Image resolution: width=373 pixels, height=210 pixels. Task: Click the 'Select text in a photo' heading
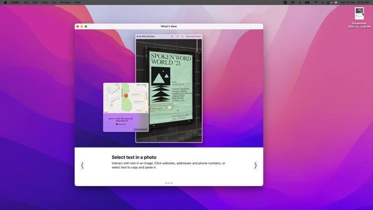pyautogui.click(x=134, y=157)
